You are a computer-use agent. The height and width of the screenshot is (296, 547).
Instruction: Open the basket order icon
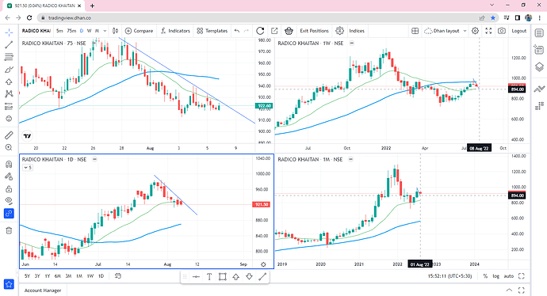click(289, 31)
